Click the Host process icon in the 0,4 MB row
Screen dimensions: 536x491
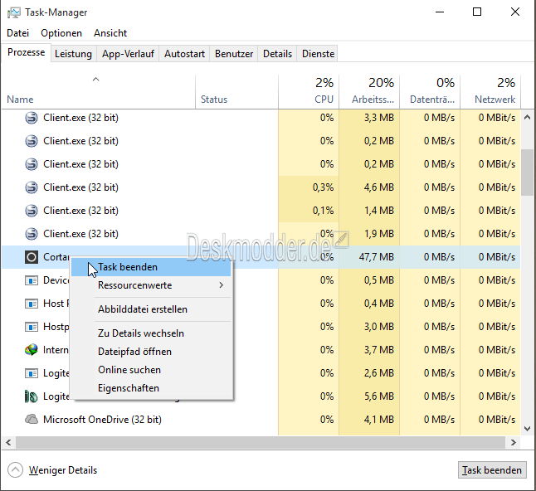click(32, 304)
